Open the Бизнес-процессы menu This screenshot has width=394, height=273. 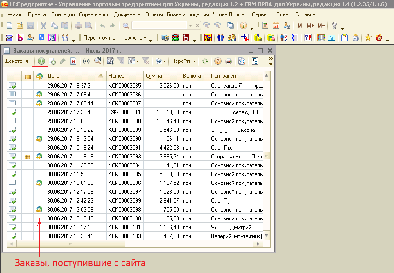click(x=188, y=14)
